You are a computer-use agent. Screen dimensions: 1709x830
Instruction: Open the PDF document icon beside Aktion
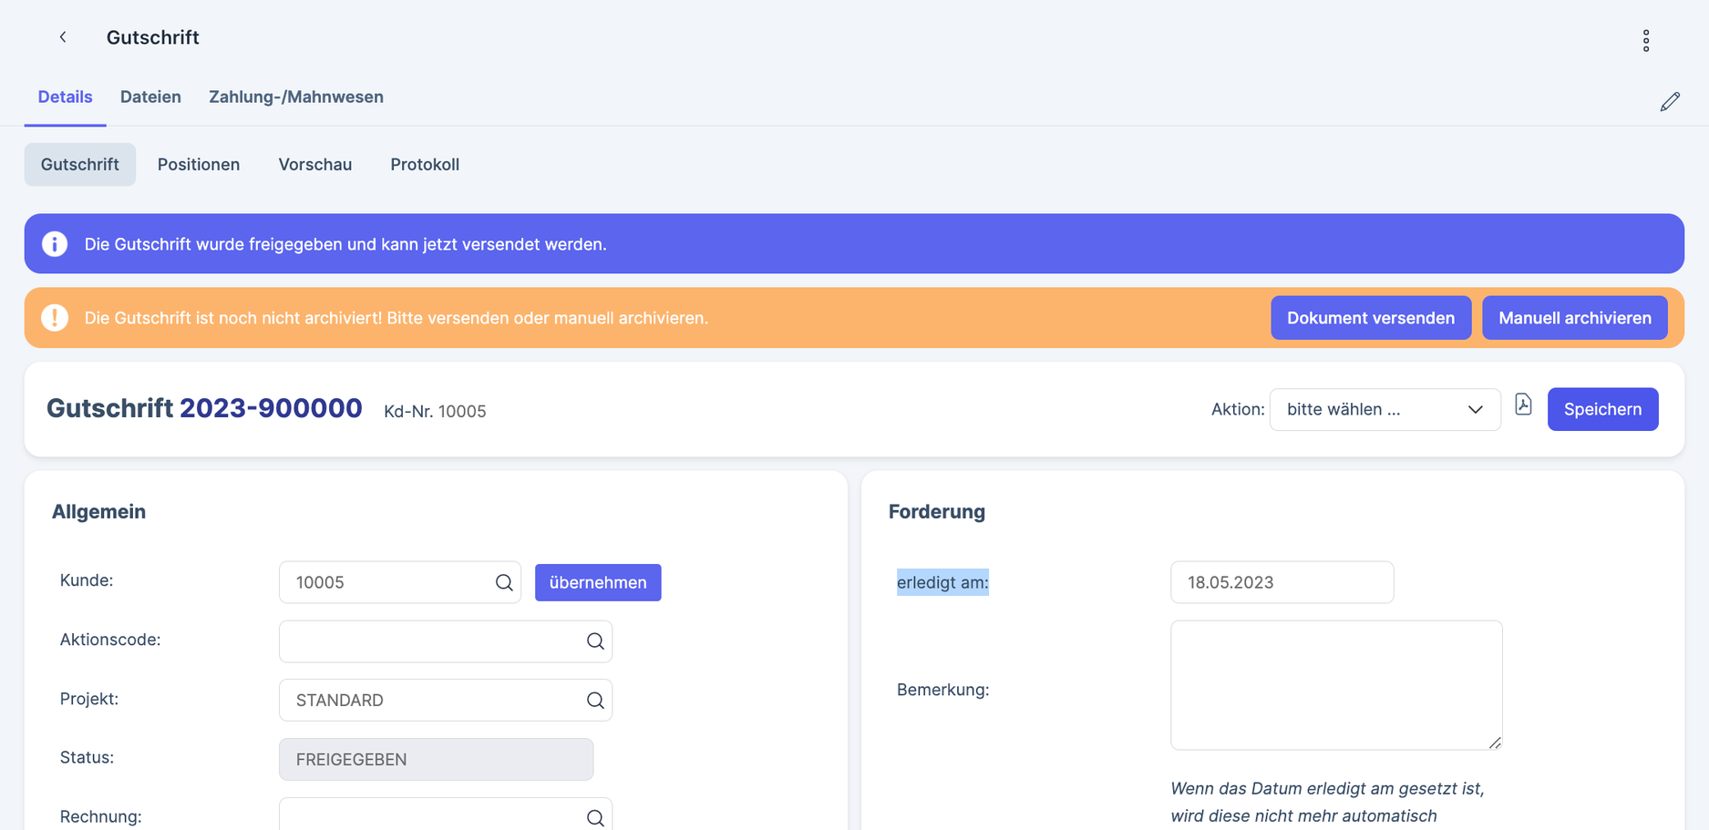(x=1523, y=405)
